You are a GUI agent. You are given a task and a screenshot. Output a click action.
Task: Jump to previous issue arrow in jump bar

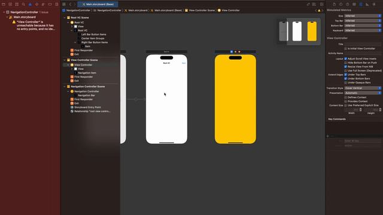point(316,11)
